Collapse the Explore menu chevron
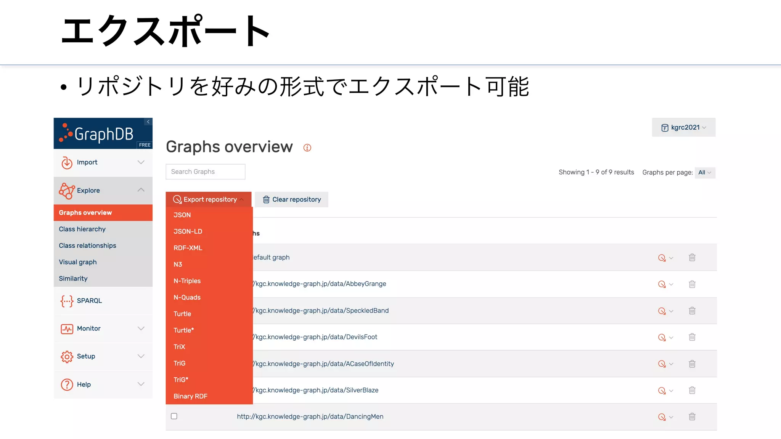The image size is (781, 439). (141, 190)
